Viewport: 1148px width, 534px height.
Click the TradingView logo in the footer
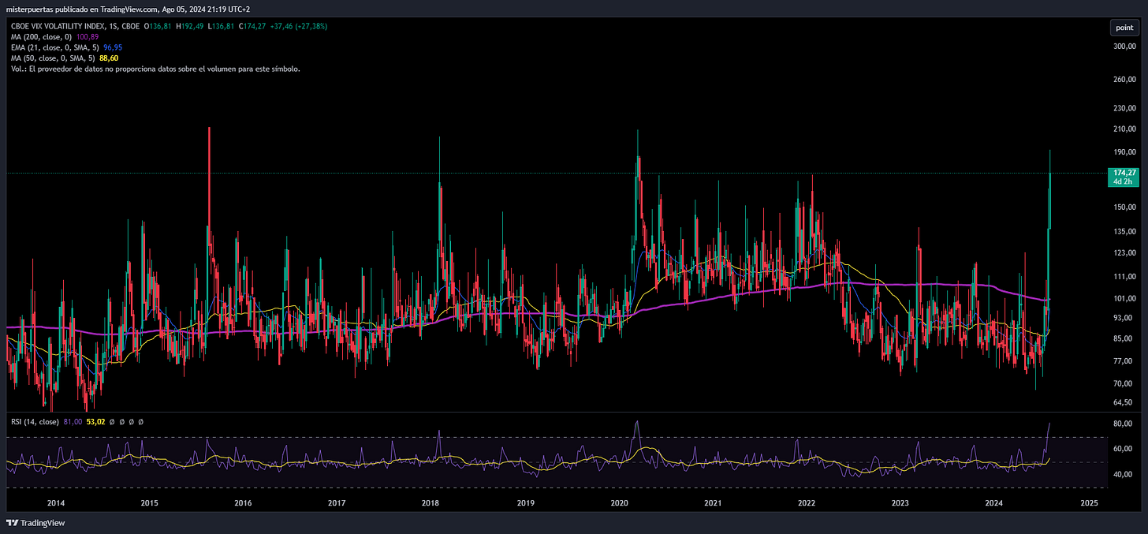tap(35, 523)
